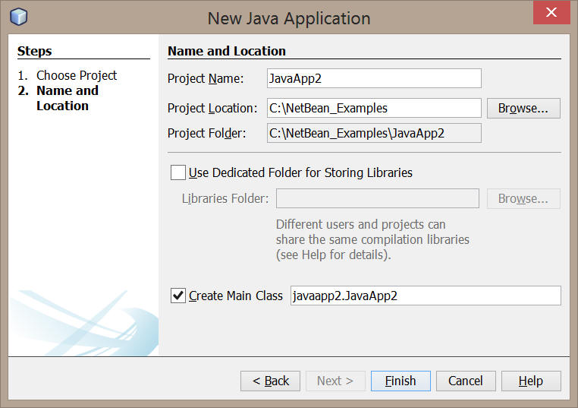Click the grayed-out Next button

pos(335,381)
